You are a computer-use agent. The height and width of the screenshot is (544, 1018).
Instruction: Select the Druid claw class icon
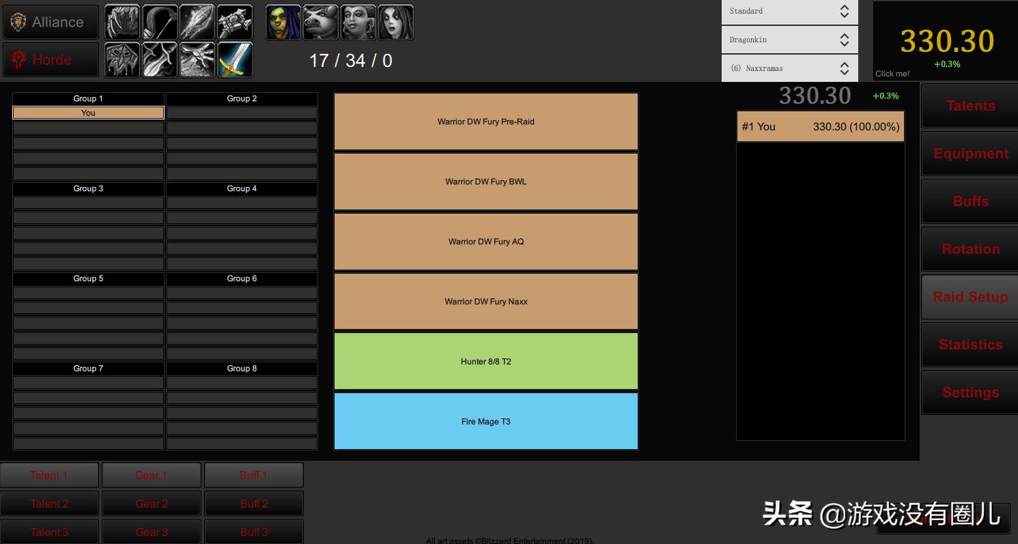click(x=122, y=23)
